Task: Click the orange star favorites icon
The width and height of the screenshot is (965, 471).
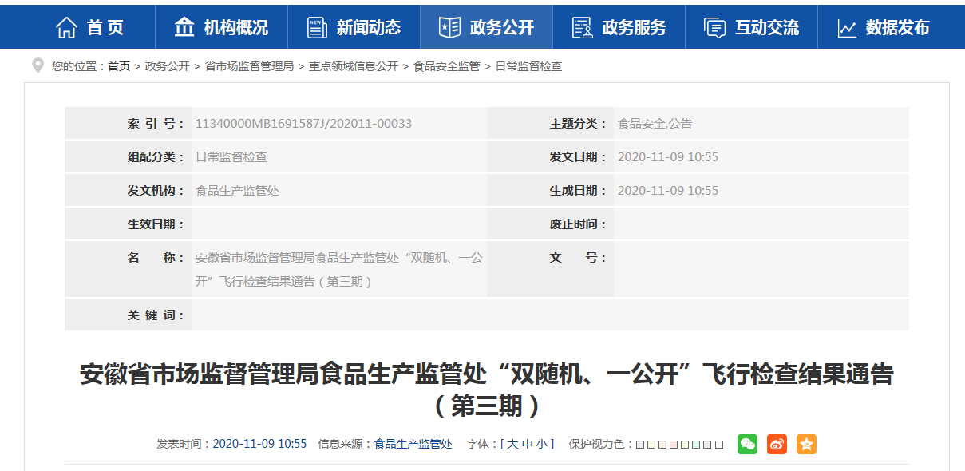Action: [x=806, y=445]
